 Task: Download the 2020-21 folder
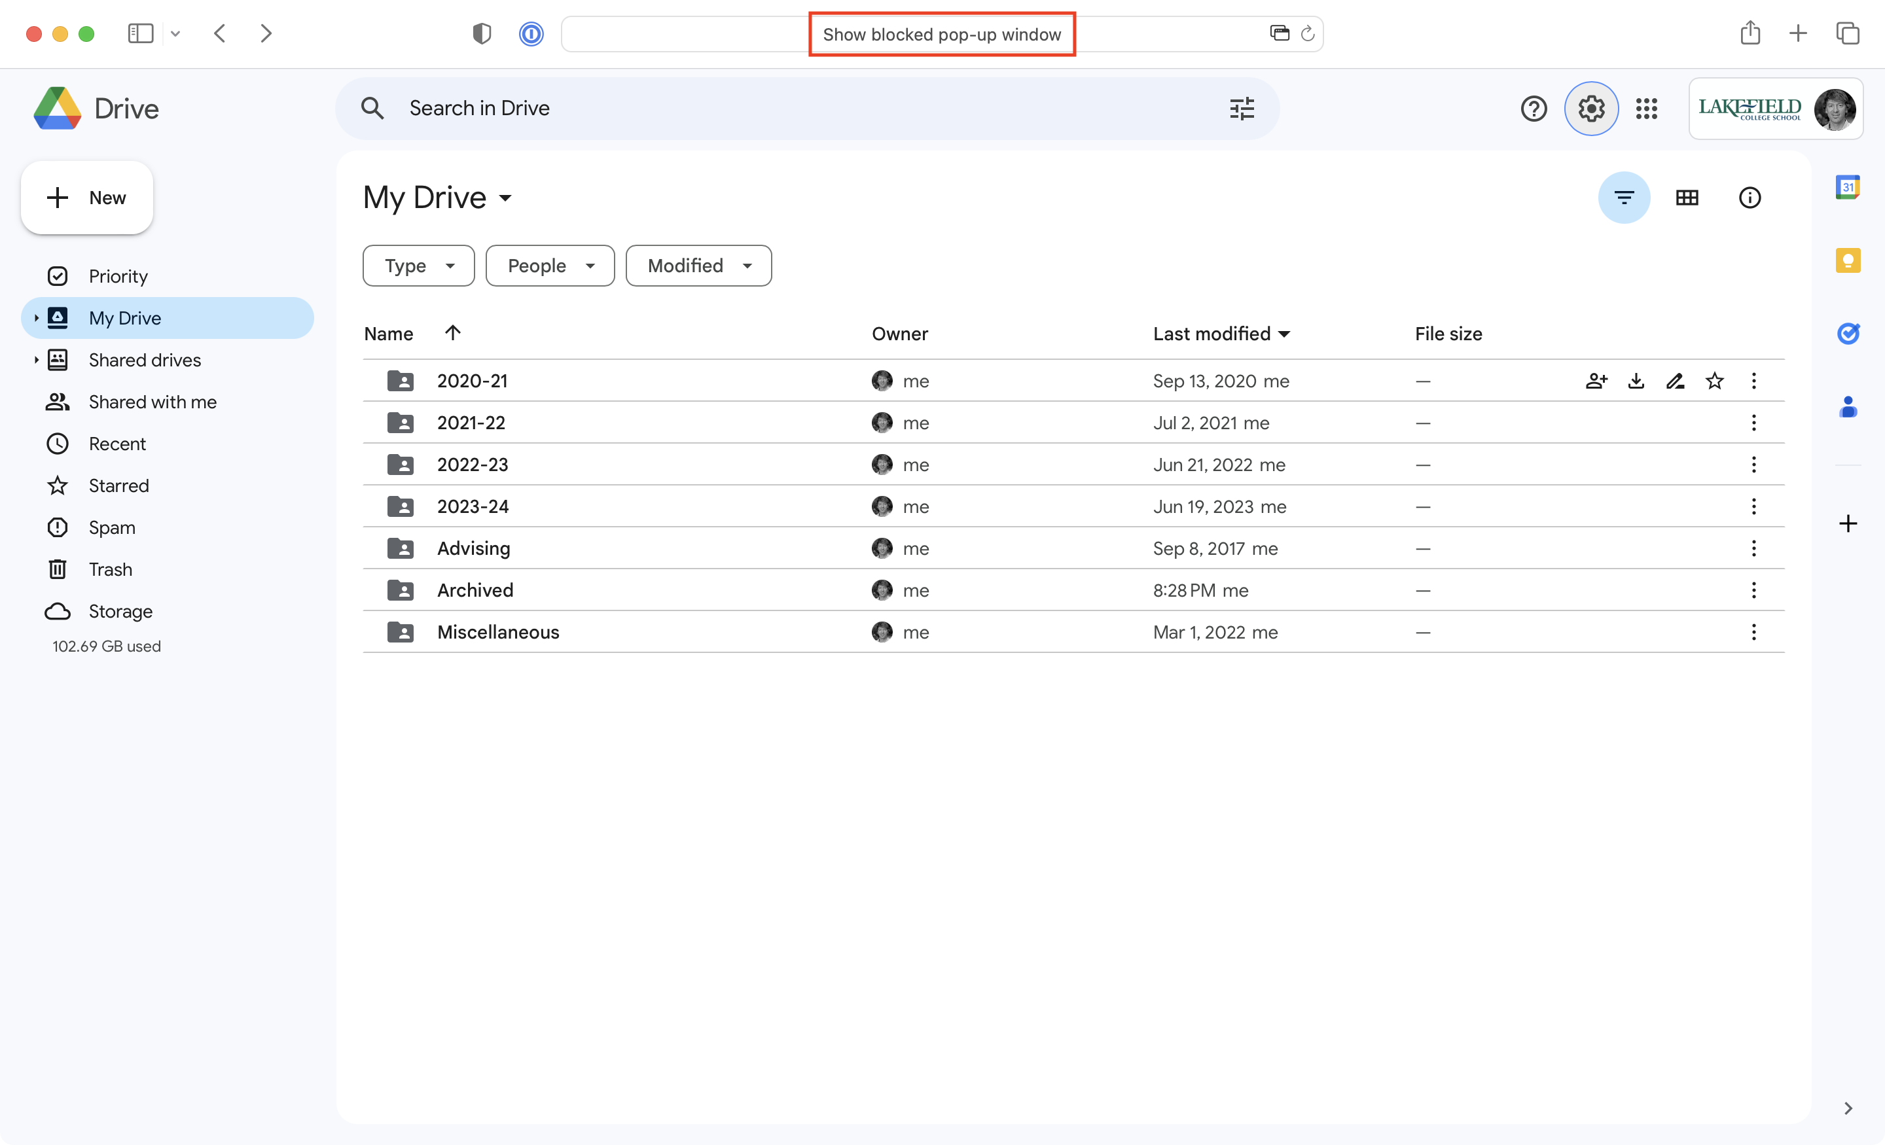pyautogui.click(x=1636, y=380)
